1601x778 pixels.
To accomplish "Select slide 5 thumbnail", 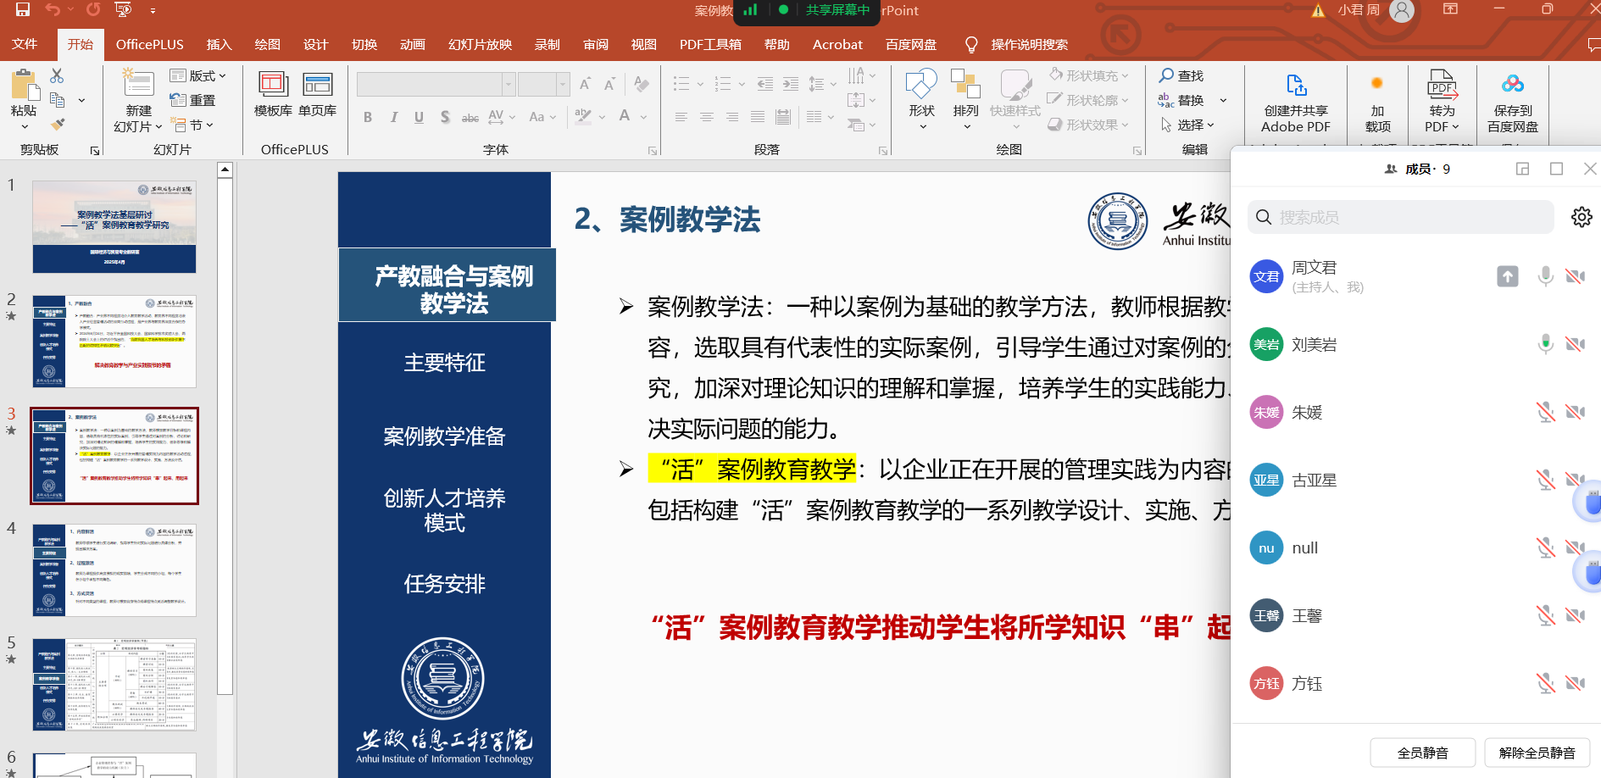I will click(114, 685).
